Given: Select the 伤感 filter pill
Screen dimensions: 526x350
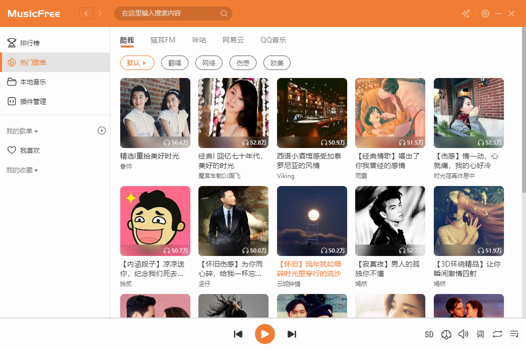Looking at the screenshot, I should point(243,62).
